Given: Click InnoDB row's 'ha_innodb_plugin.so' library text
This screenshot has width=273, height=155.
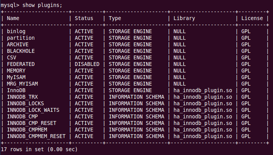Looking at the screenshot, I should [203, 91].
